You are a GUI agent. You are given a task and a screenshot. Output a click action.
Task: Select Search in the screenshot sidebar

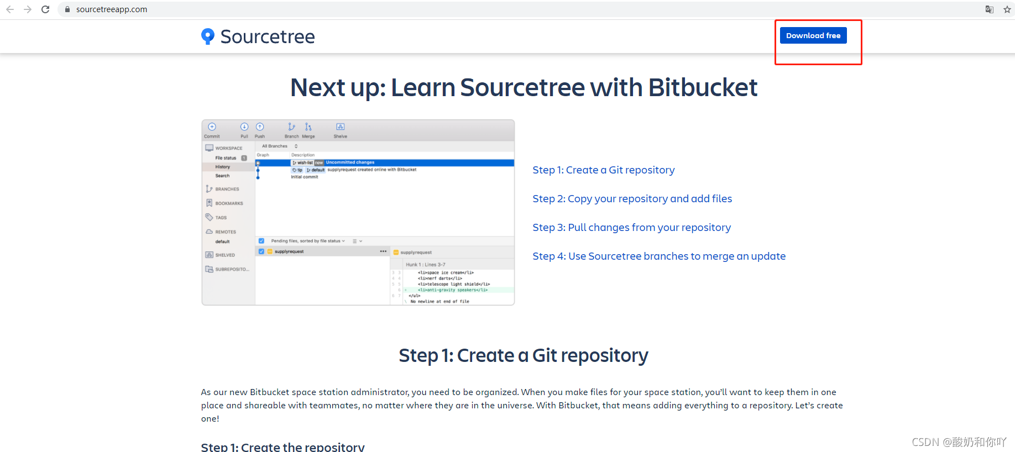(x=222, y=176)
